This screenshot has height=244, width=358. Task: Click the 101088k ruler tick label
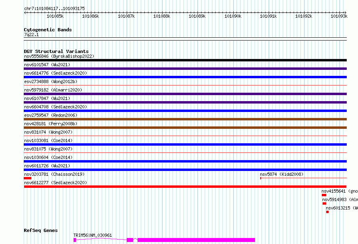tap(161, 16)
